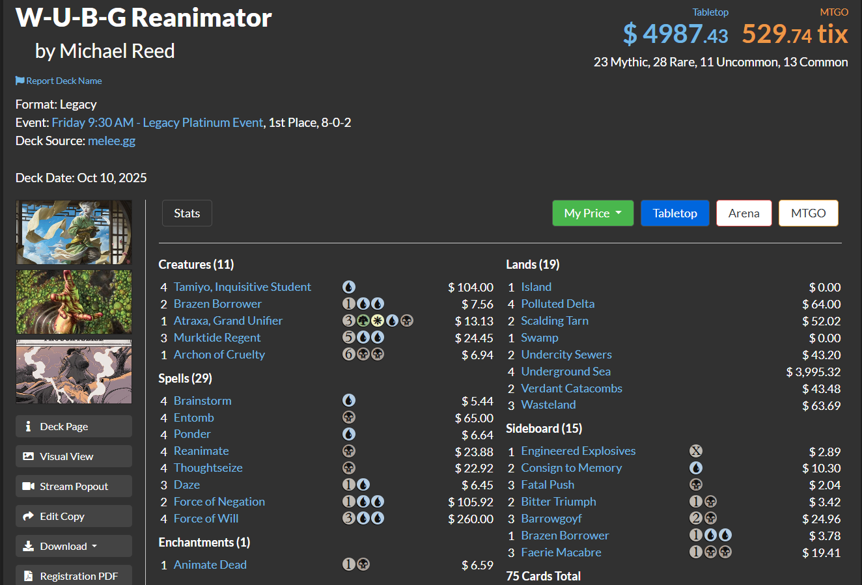Viewport: 862px width, 585px height.
Task: Click the black mana symbol beside Reanimate
Action: pos(349,451)
